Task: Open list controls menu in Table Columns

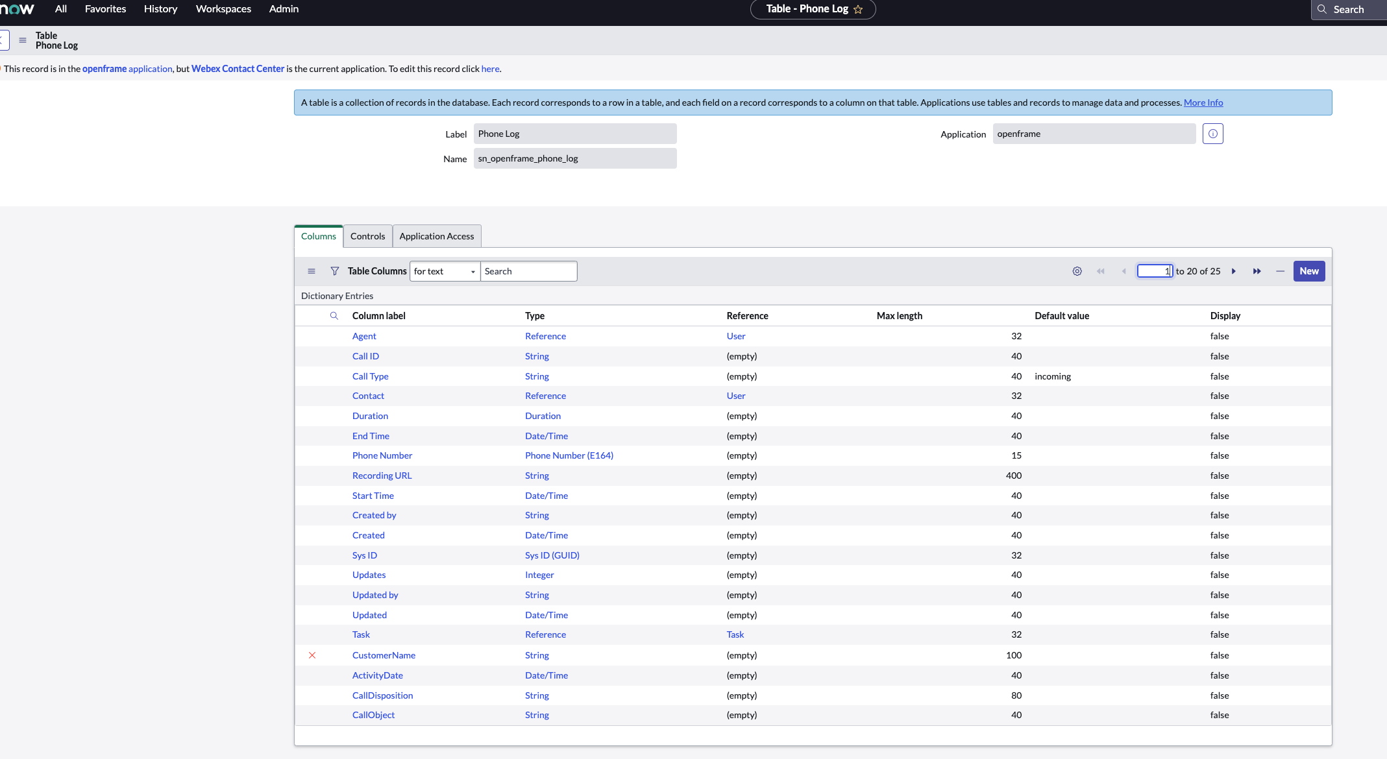Action: pos(312,271)
